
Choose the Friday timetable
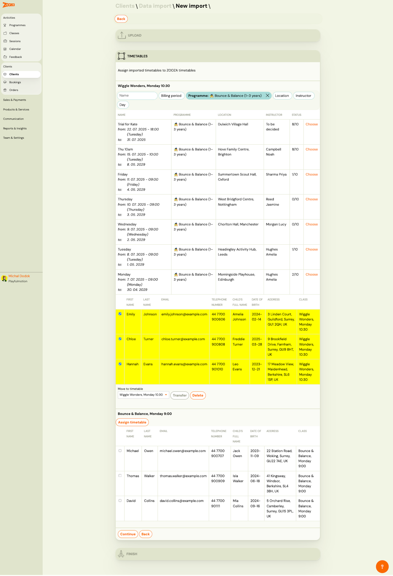[312, 175]
